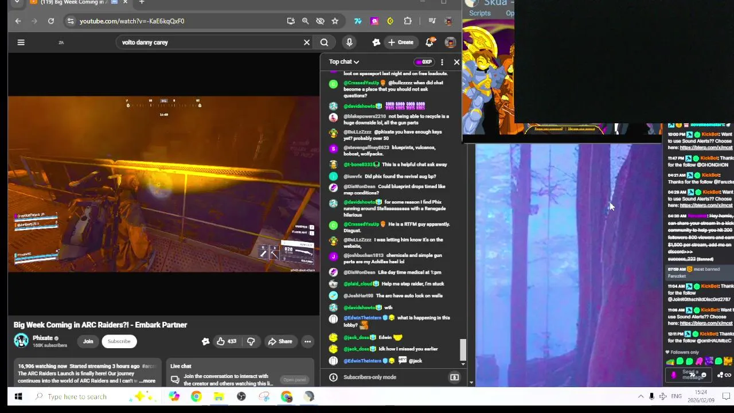Screen dimensions: 734x413
Task: Click the Open panel button for live chat
Action: coord(294,380)
